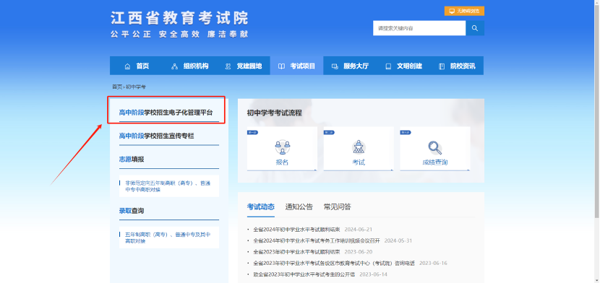Click the magnifier search button

pos(475,28)
